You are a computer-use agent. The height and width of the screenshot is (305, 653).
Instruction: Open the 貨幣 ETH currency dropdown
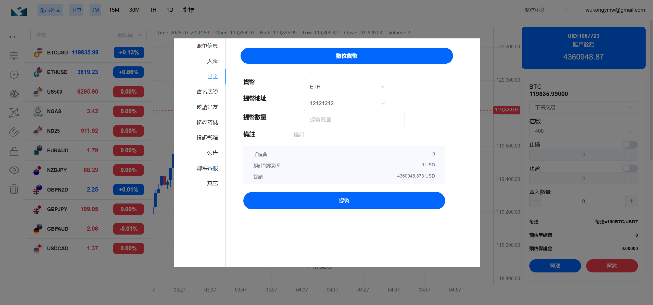pos(346,87)
